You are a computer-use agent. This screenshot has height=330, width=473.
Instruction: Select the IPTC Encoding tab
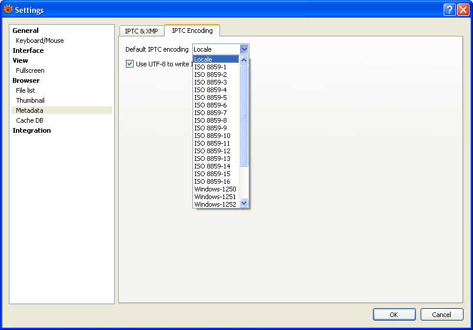(192, 31)
